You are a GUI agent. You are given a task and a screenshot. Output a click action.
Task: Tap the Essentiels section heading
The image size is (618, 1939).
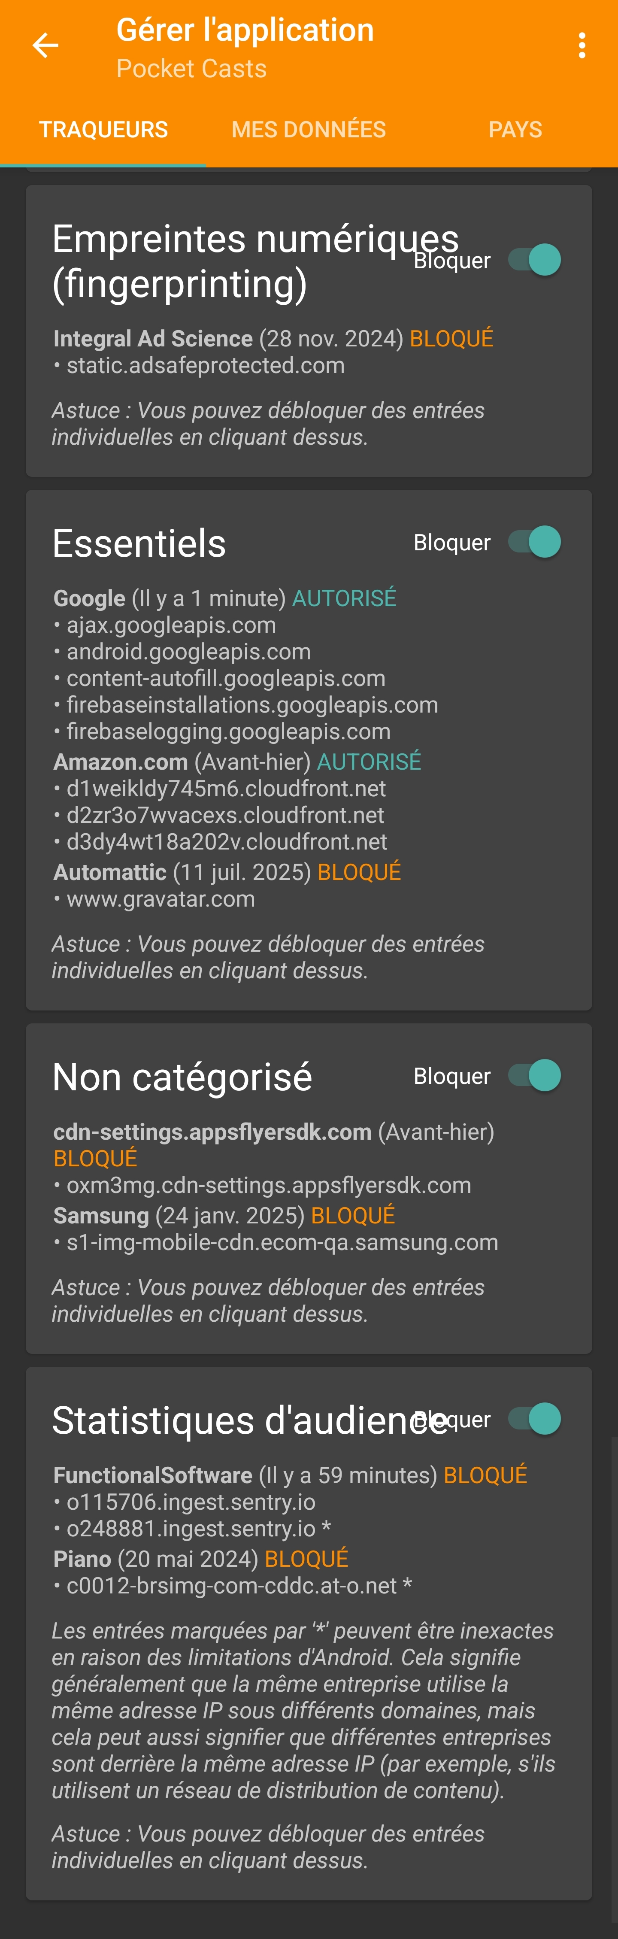point(139,543)
